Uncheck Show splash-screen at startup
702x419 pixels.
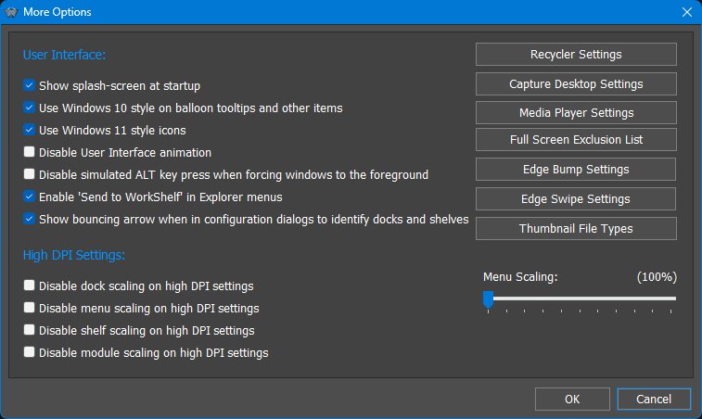(29, 85)
